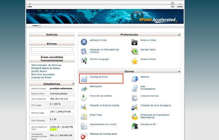The image size is (219, 140).
Task: Select the Cambiar Lenguaje icon
Action: [84, 61]
